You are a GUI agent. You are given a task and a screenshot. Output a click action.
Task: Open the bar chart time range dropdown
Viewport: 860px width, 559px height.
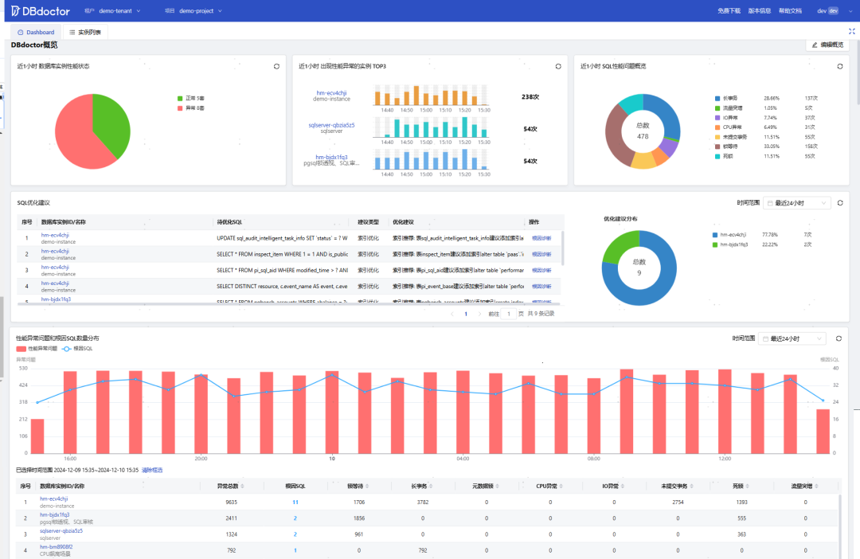(792, 338)
